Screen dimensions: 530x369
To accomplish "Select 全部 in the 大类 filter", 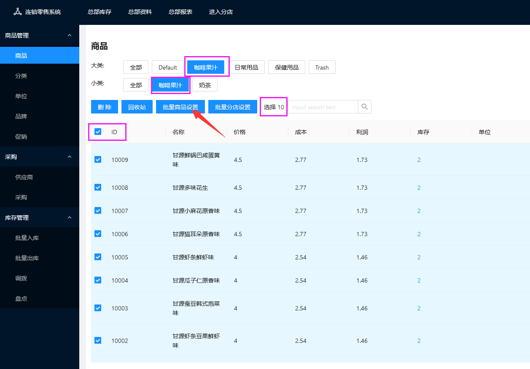I will coord(136,67).
